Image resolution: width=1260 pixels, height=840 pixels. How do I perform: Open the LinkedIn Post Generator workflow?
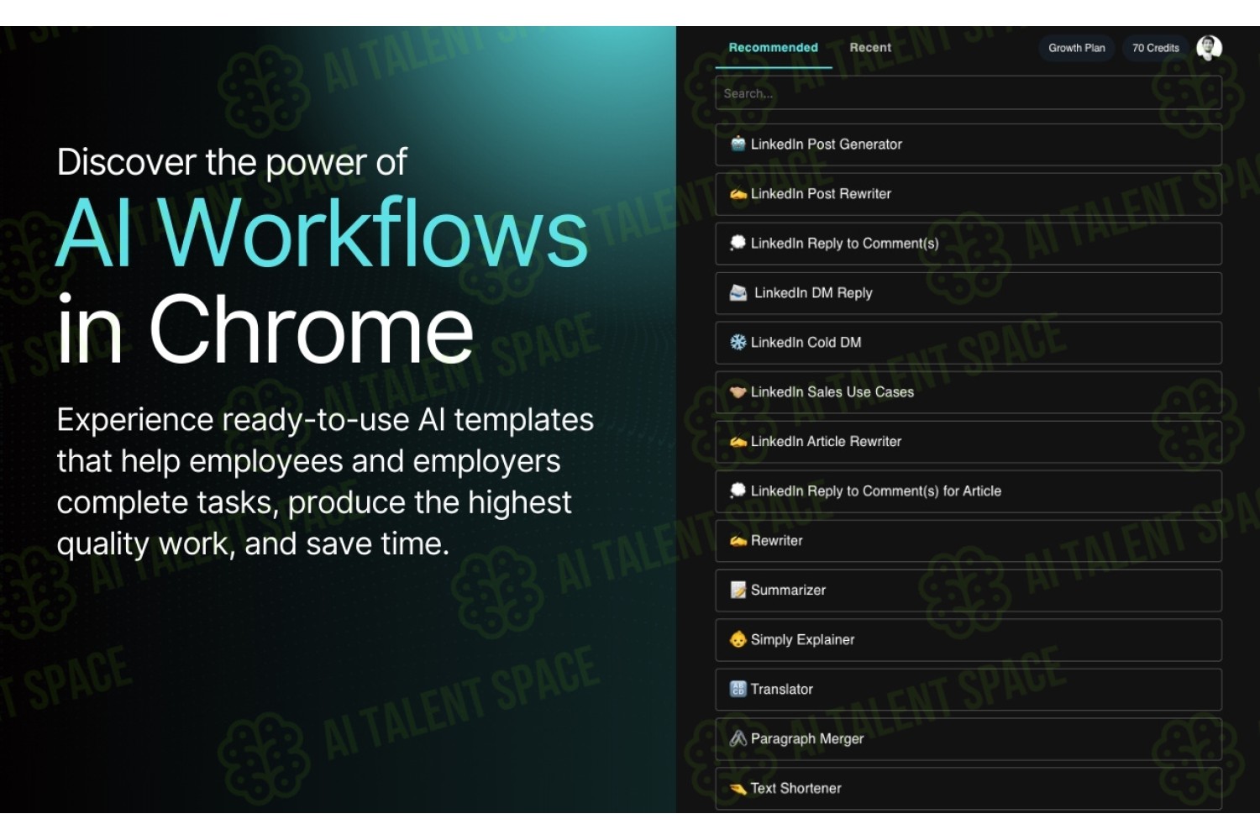tap(969, 144)
